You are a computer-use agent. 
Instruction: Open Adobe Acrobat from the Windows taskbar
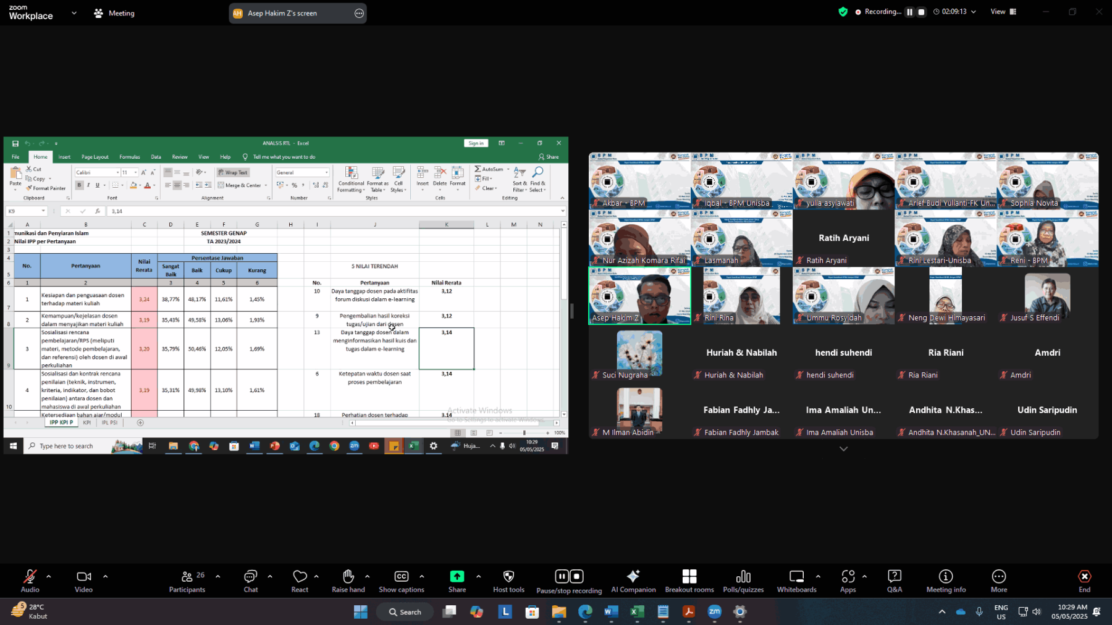[688, 611]
